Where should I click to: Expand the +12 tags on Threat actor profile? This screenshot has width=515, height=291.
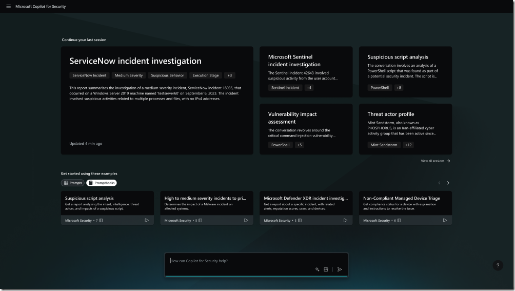point(408,145)
